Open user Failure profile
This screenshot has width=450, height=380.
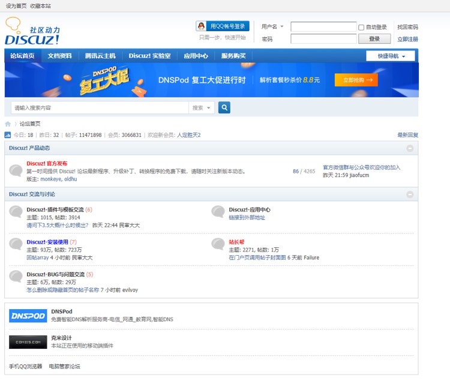pos(311,258)
